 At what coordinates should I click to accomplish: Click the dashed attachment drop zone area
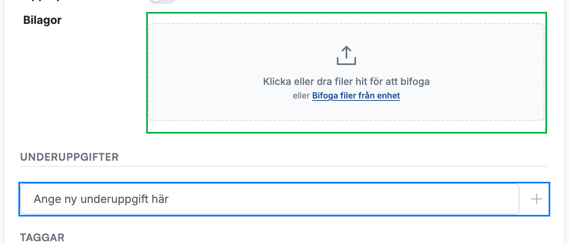(x=346, y=72)
